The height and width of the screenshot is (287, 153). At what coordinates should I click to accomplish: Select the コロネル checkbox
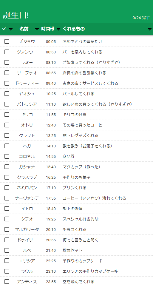click(7, 156)
